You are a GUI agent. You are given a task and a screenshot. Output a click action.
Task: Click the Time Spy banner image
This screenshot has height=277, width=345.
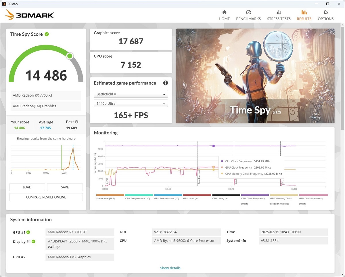coord(255,76)
